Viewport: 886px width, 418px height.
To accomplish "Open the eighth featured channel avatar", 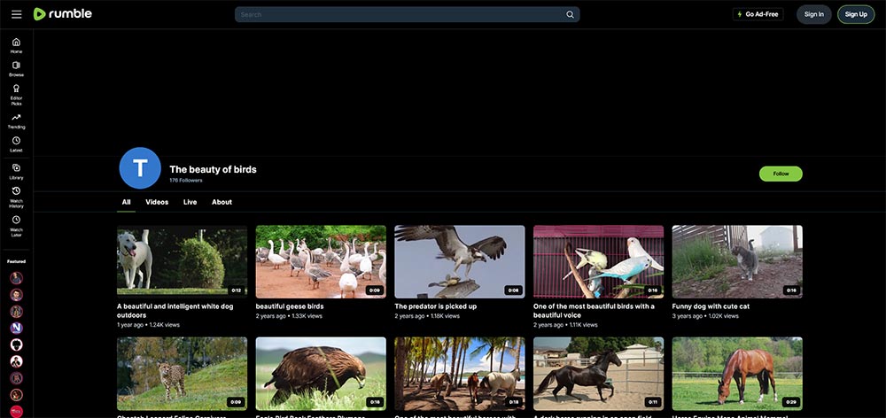I will pyautogui.click(x=16, y=395).
